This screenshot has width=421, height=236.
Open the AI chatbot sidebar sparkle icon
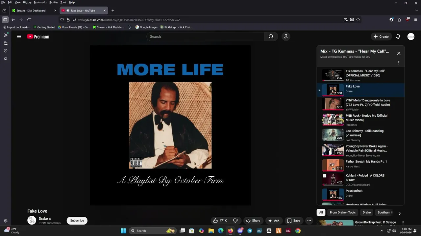[x=6, y=35]
